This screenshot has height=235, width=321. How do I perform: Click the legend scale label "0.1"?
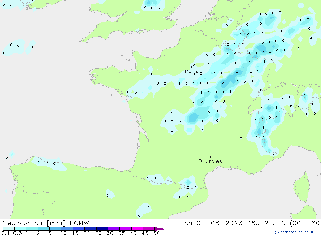coord(5,233)
